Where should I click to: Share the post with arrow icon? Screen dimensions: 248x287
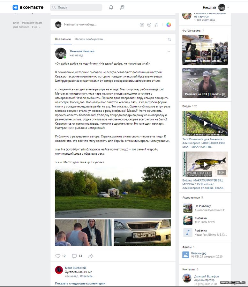[x=91, y=256]
